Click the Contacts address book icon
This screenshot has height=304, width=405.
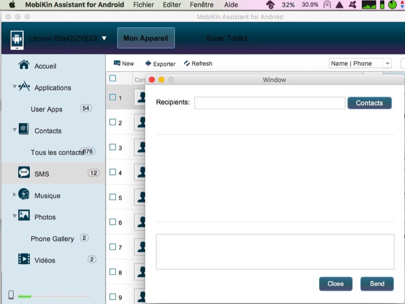coord(24,129)
